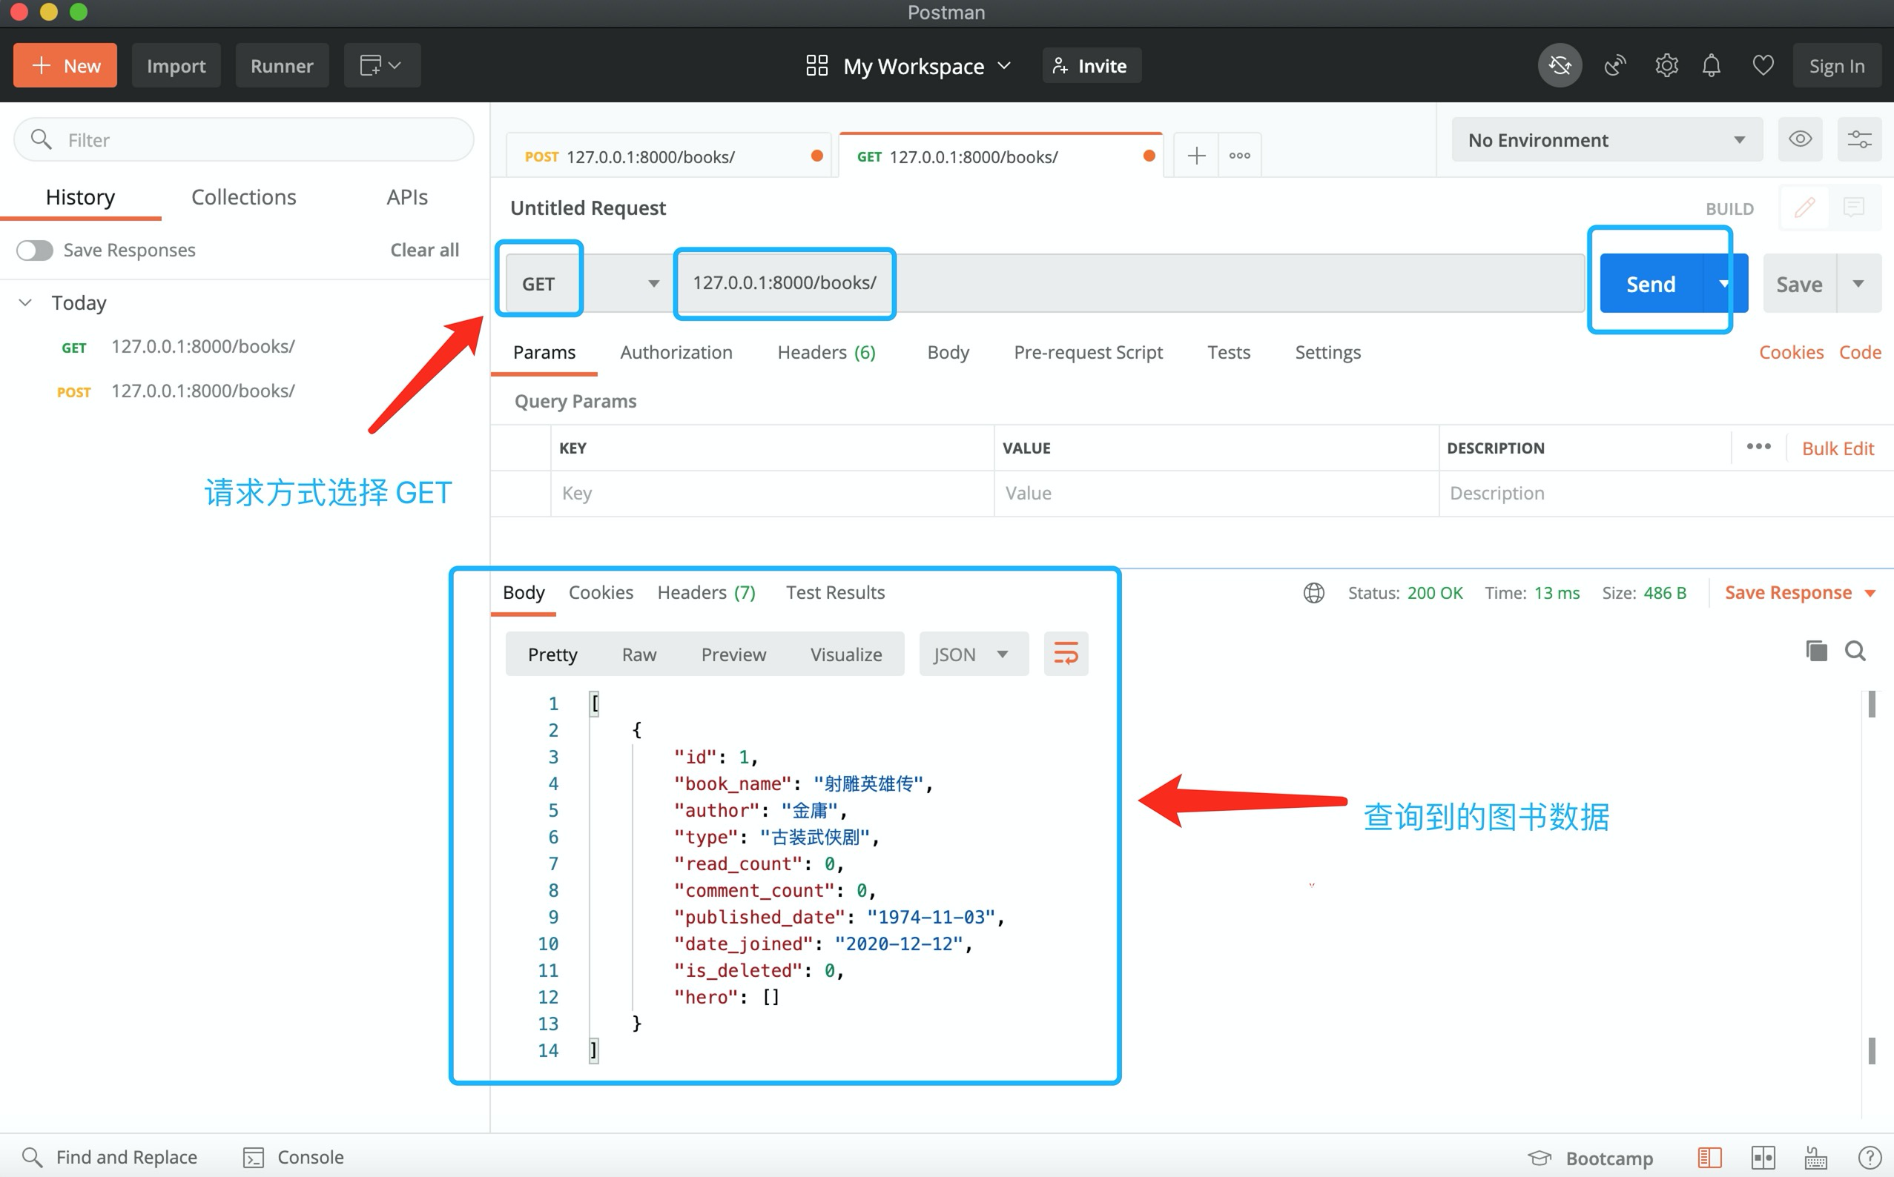1894x1177 pixels.
Task: Add a new request tab with plus icon
Action: (x=1195, y=156)
